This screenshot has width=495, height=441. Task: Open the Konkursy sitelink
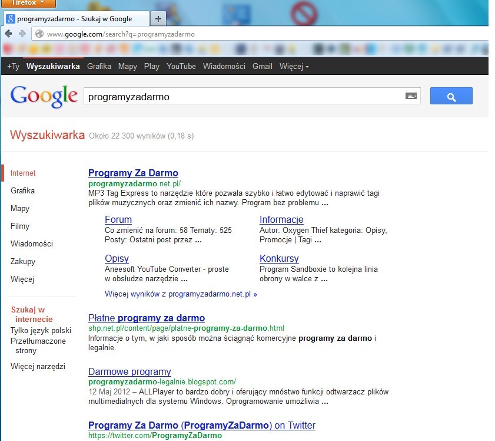click(279, 259)
